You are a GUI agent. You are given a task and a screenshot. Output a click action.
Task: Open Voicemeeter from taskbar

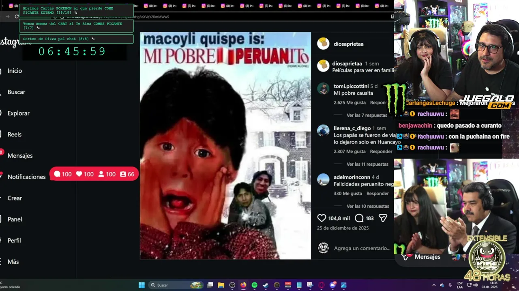pyautogui.click(x=288, y=285)
